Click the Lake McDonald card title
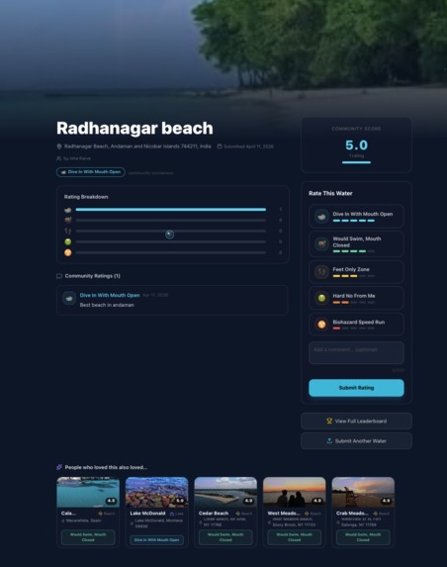Screen dimensions: 447x567 [147, 514]
